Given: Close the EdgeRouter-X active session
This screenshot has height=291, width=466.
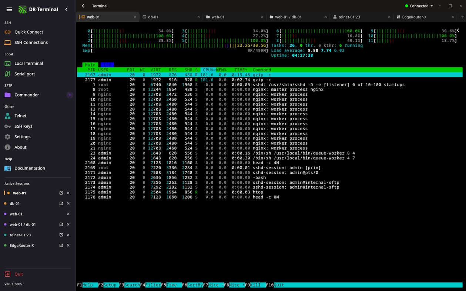Looking at the screenshot, I should click(68, 246).
